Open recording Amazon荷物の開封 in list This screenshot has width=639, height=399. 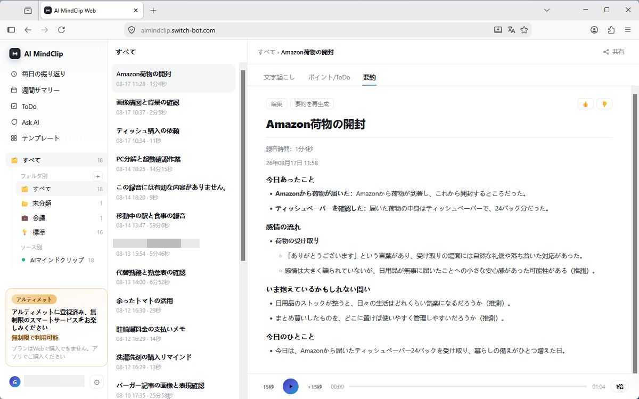pyautogui.click(x=174, y=78)
